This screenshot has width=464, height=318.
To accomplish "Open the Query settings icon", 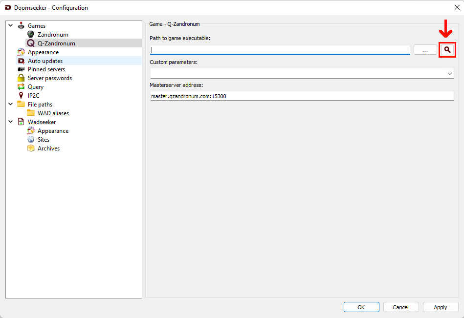I will (x=21, y=87).
